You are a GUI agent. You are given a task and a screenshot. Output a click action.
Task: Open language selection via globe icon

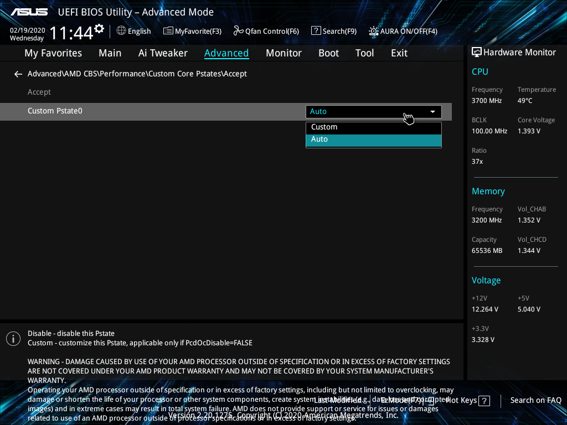pyautogui.click(x=121, y=31)
